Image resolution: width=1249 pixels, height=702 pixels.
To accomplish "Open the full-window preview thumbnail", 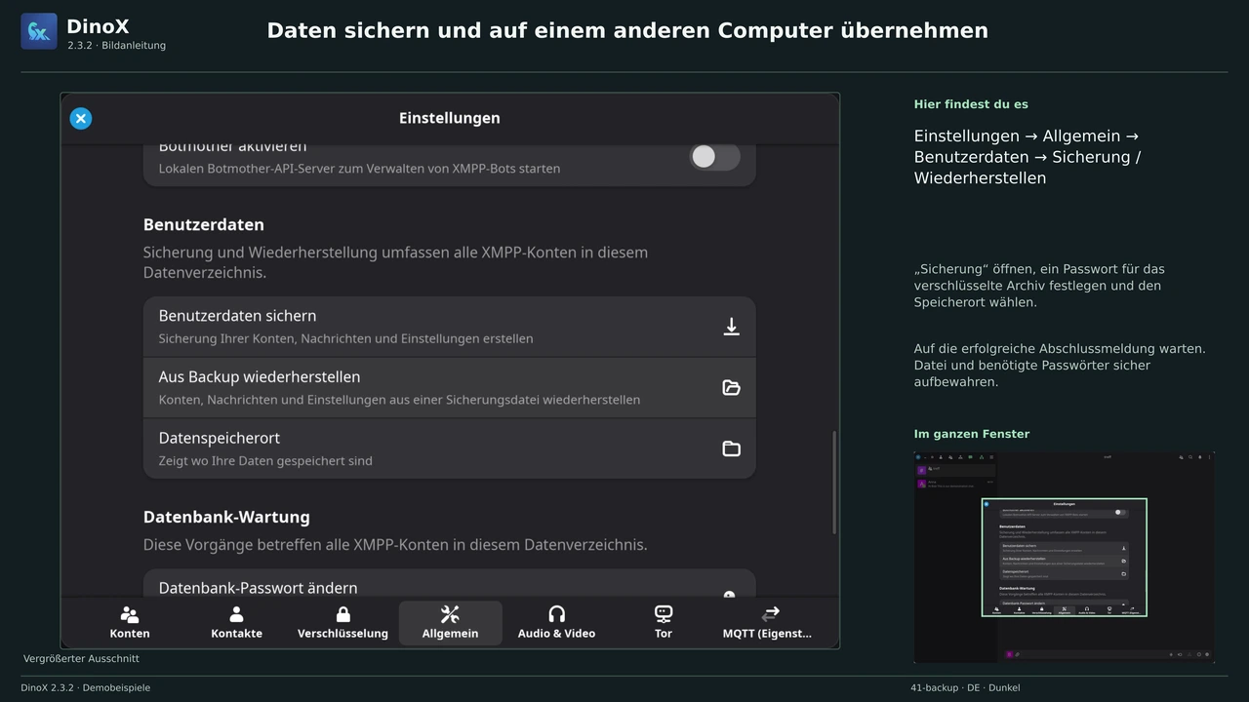I will [1064, 558].
